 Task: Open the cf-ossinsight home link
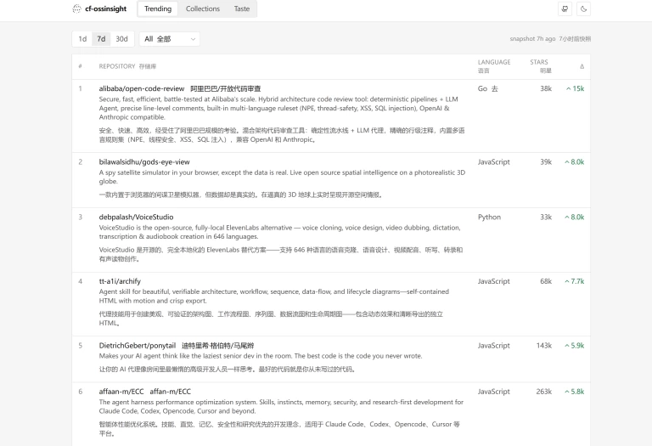100,8
